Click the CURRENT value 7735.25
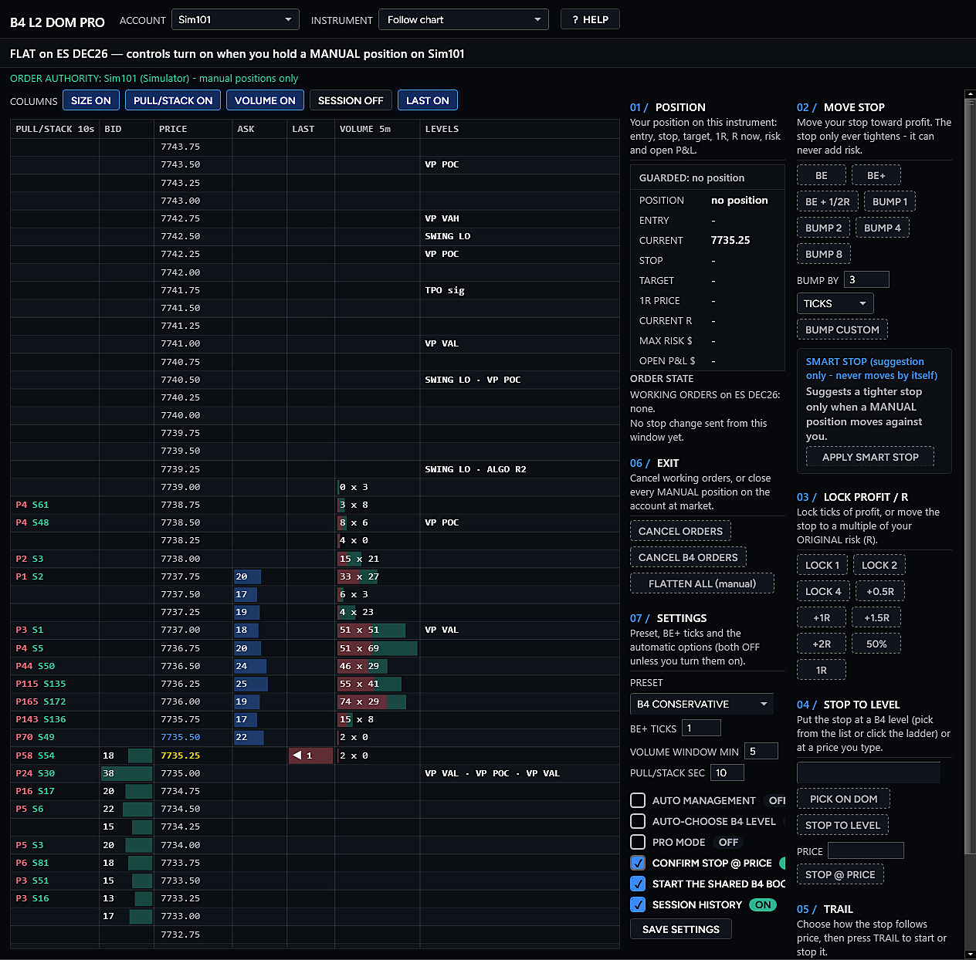Viewport: 976px width, 960px height. [x=730, y=240]
